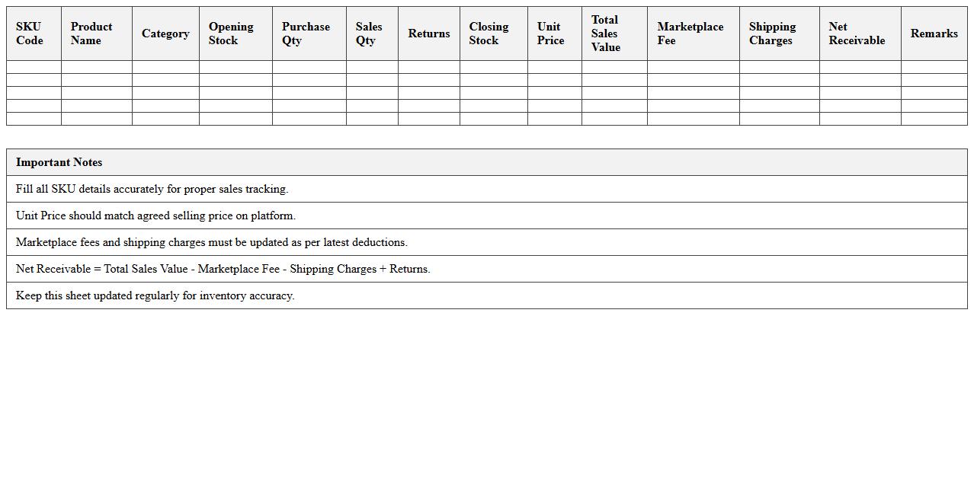Viewport: 974px width, 495px height.
Task: Click the Important Notes heading
Action: (59, 162)
